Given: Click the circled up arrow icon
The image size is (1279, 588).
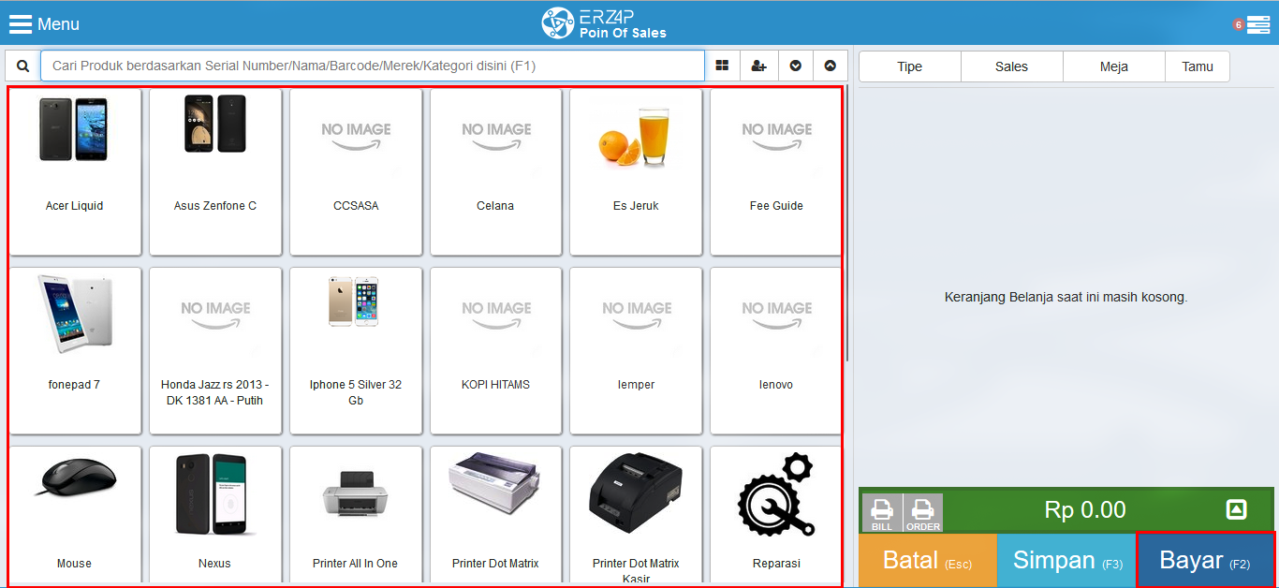Looking at the screenshot, I should (830, 66).
